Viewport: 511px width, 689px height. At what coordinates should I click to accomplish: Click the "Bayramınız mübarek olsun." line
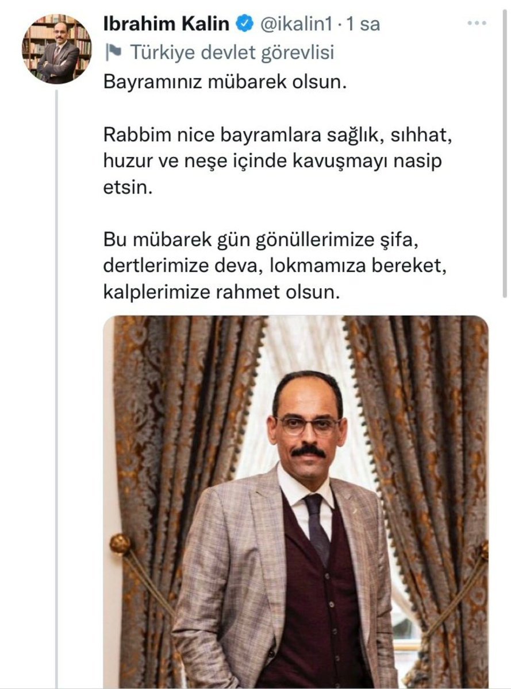[226, 82]
